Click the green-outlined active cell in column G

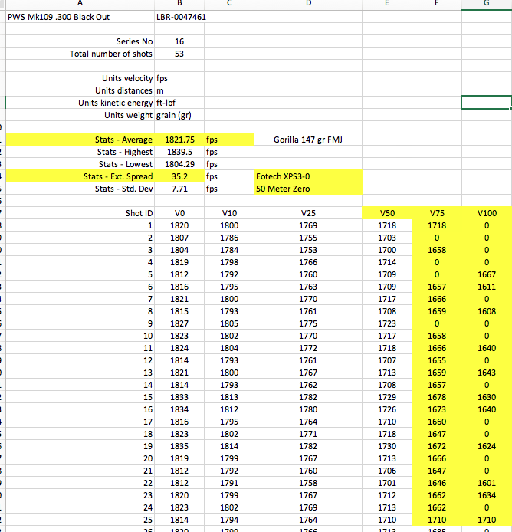pos(487,103)
